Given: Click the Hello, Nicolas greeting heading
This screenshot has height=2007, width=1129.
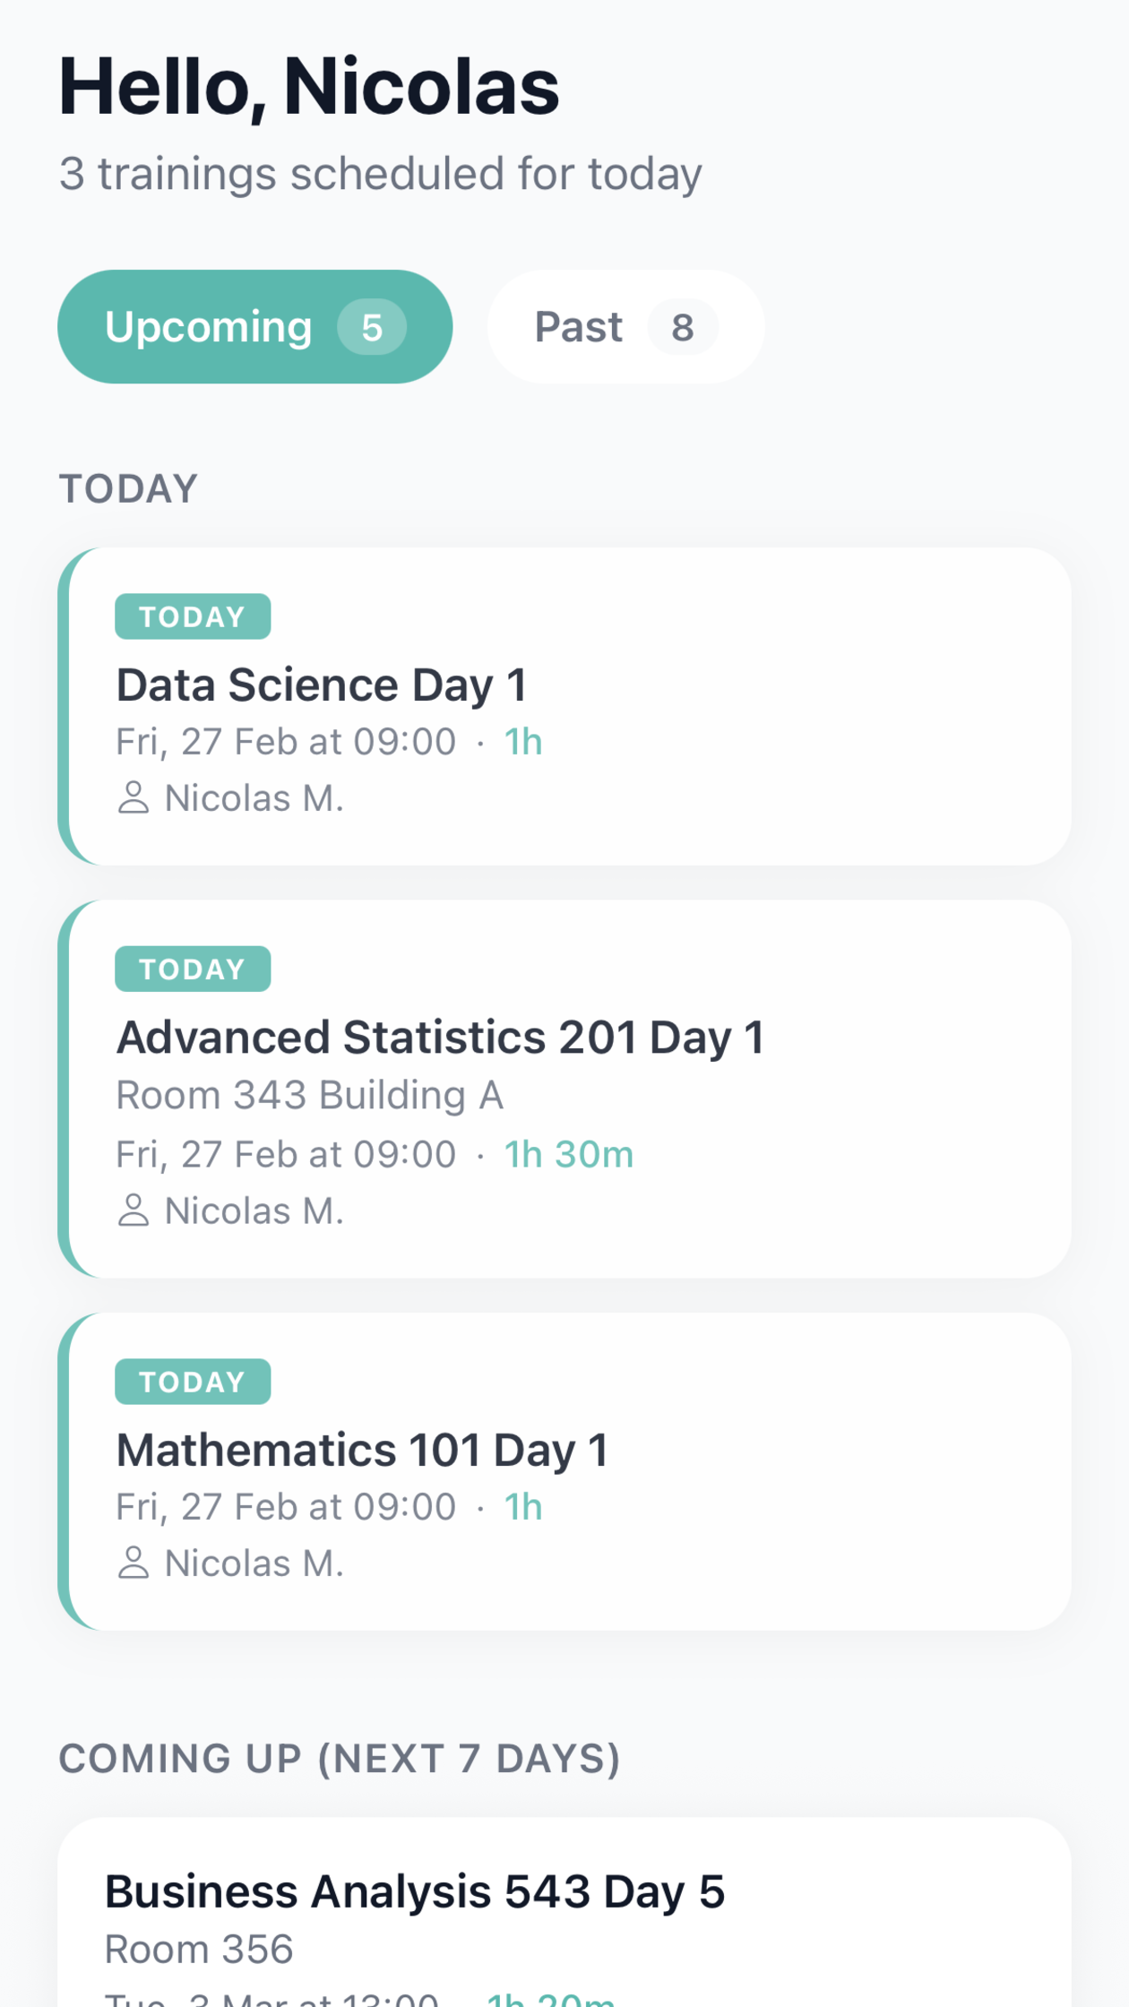Looking at the screenshot, I should pyautogui.click(x=309, y=87).
